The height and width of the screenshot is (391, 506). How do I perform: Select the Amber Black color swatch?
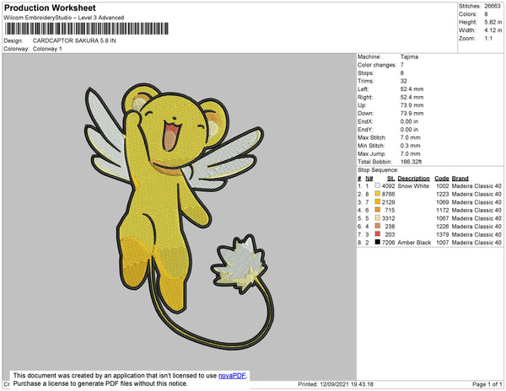click(x=378, y=243)
